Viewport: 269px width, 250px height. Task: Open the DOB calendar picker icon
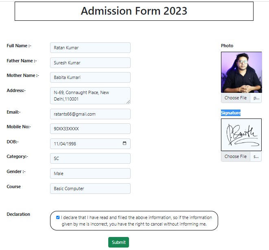point(125,144)
